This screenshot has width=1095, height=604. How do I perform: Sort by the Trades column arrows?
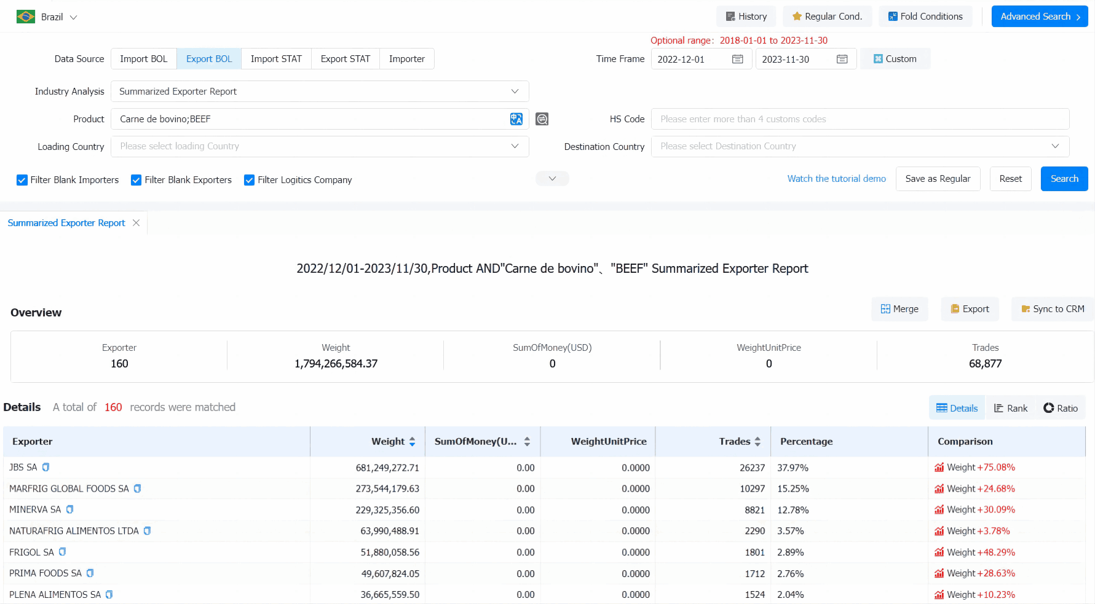pos(757,442)
